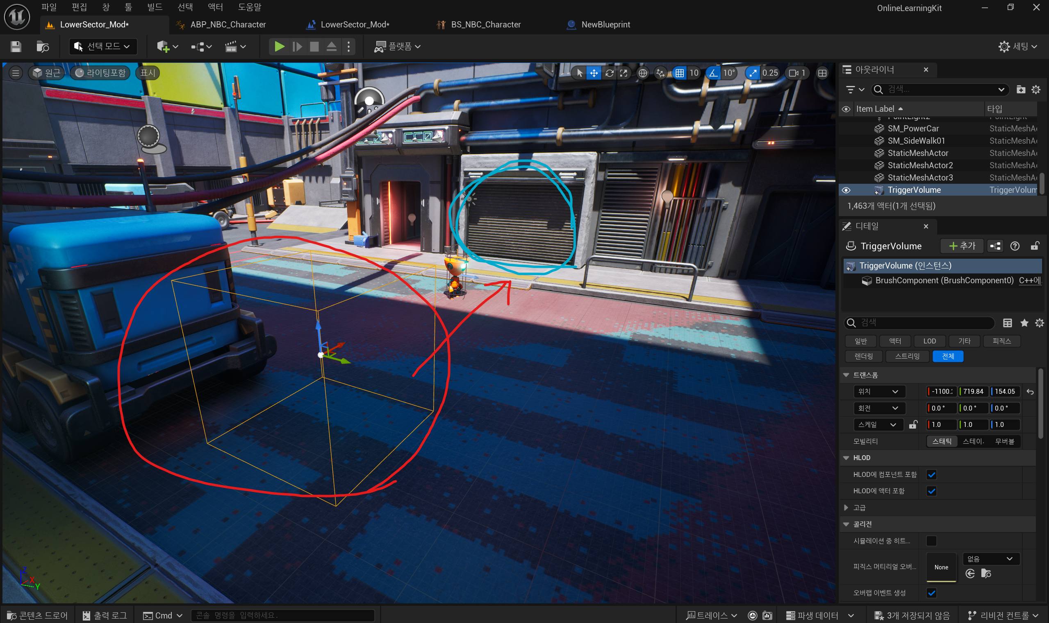
Task: Click the green Play button in toolbar
Action: [279, 46]
